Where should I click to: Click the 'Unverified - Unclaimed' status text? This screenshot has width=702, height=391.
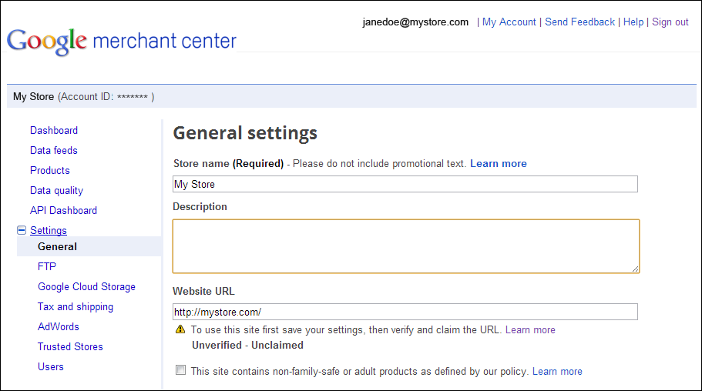[247, 346]
